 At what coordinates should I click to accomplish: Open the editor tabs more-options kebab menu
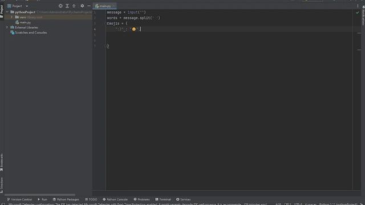pos(358,6)
